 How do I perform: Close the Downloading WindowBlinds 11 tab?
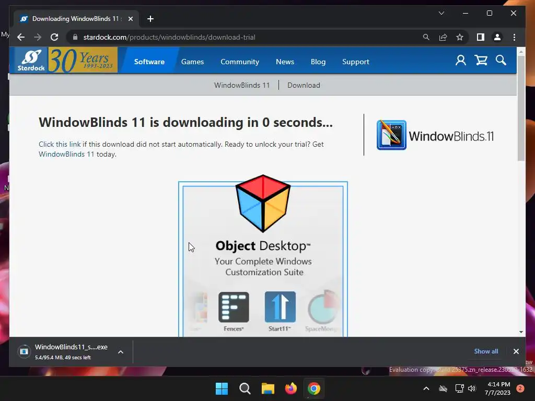130,19
